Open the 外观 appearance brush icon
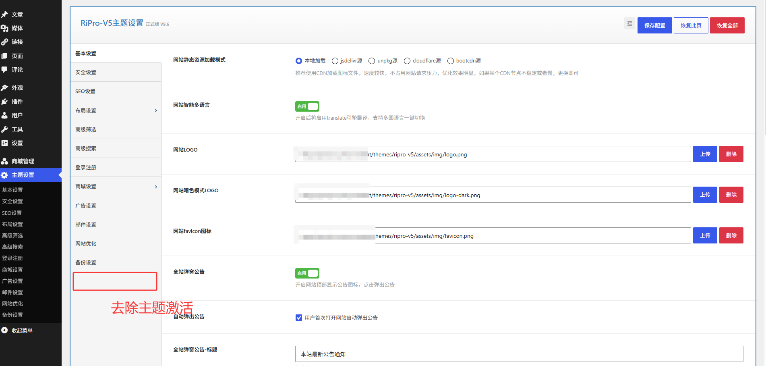This screenshot has height=366, width=766. pyautogui.click(x=5, y=88)
